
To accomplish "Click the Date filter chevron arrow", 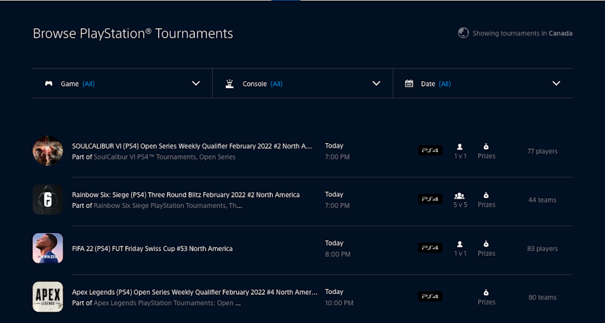I will tap(556, 83).
